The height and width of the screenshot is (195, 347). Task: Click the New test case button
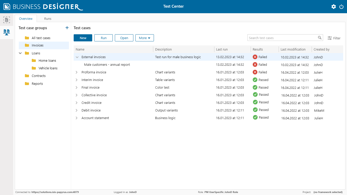click(x=83, y=38)
